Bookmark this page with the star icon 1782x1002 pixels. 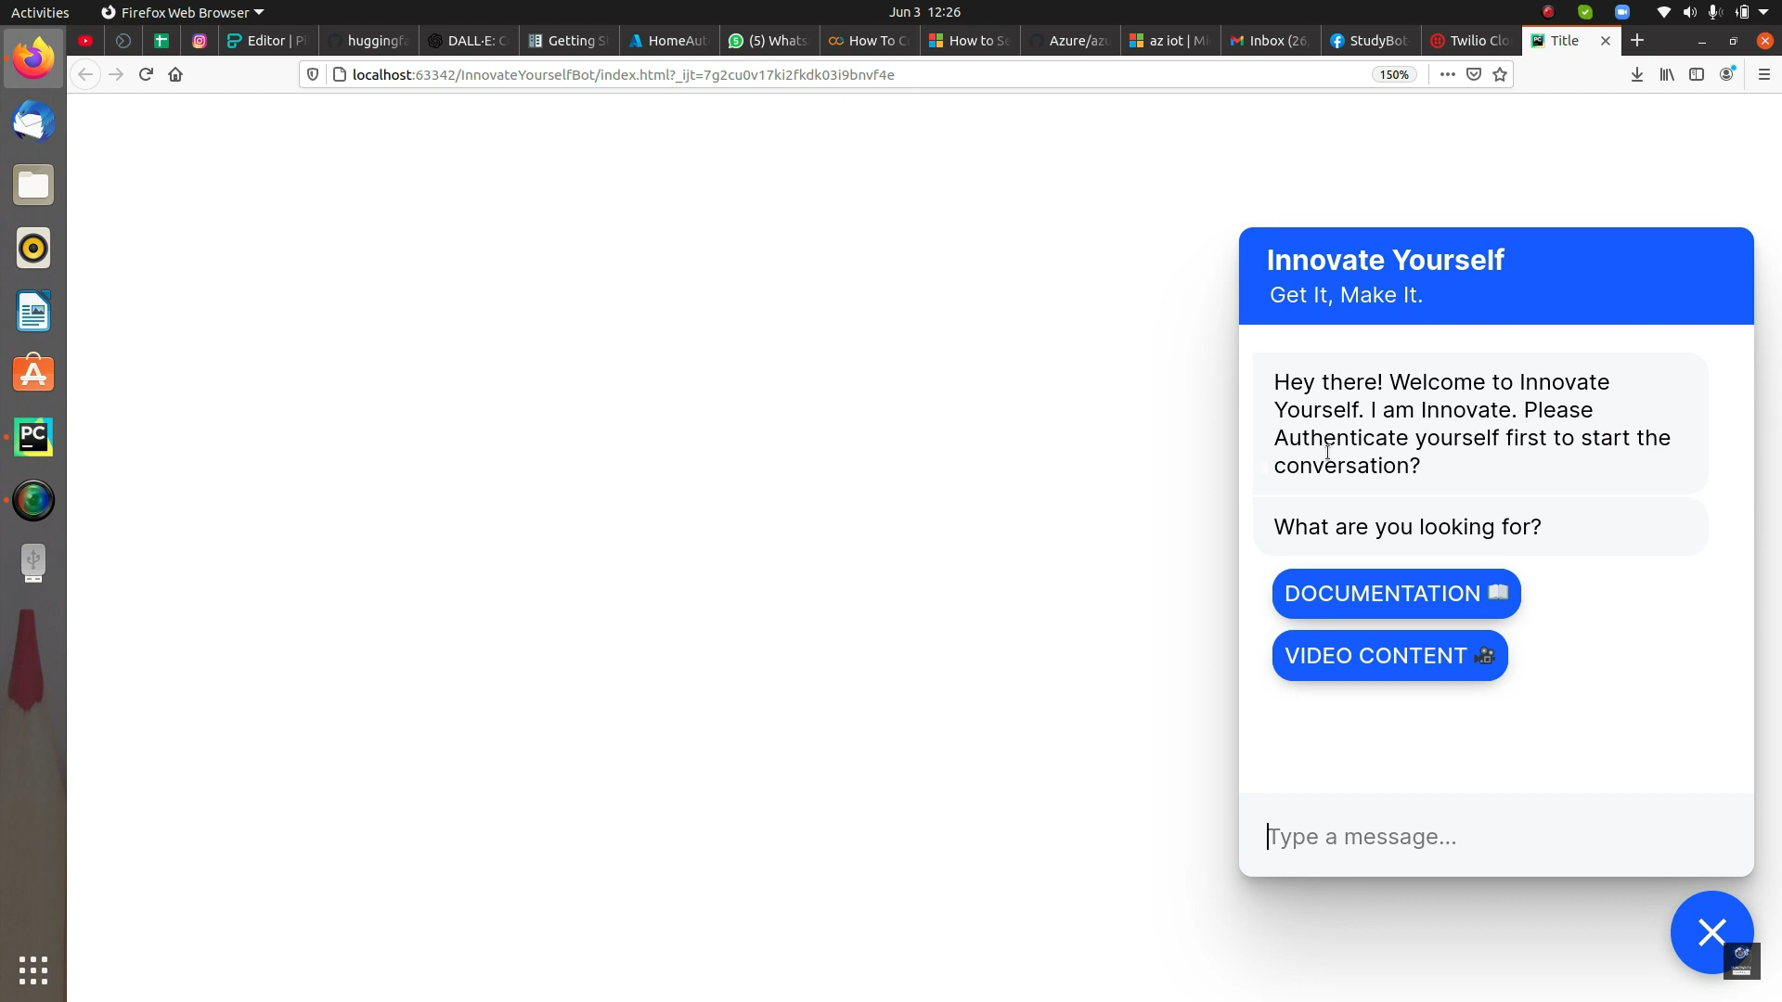pyautogui.click(x=1500, y=74)
